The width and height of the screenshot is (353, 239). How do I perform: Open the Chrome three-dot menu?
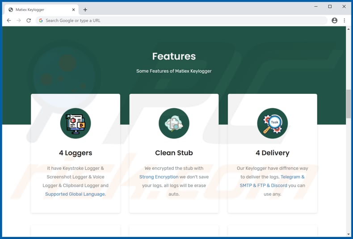tap(344, 21)
